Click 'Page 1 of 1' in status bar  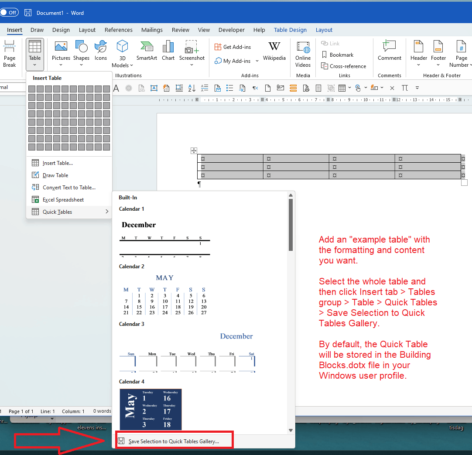[21, 411]
